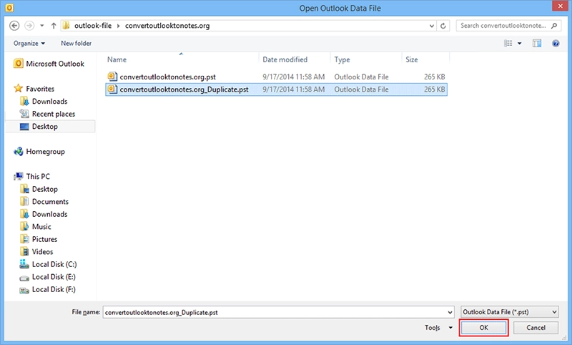Click the Forward navigation arrow

29,26
